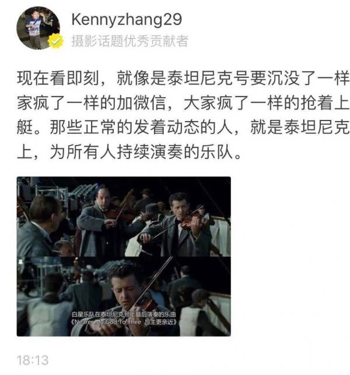350x375 pixels.
Task: Tap the lower film frame close-up violinist
Action: click(x=124, y=296)
